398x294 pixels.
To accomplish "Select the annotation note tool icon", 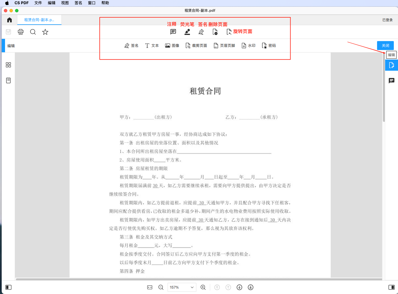I will coord(173,32).
